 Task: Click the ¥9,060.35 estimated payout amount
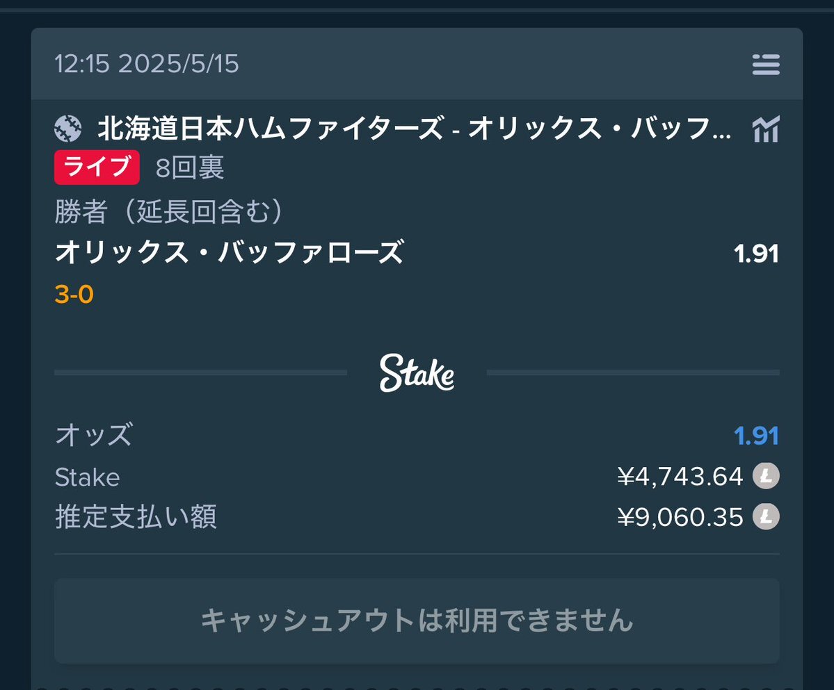click(680, 517)
